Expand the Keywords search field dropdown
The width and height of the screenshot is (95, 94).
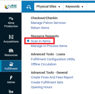coord(75,7)
